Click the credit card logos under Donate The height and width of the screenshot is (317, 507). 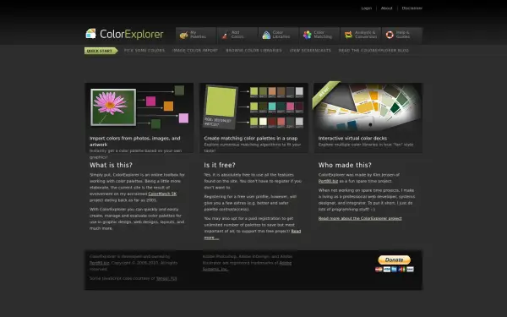click(394, 269)
